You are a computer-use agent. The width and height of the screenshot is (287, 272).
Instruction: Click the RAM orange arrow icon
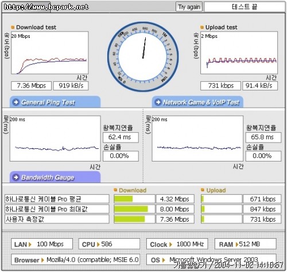pos(237,245)
